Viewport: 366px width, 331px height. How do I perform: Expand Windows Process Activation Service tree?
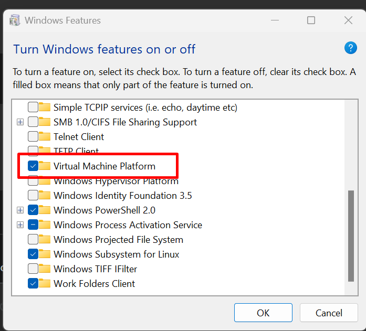point(20,225)
